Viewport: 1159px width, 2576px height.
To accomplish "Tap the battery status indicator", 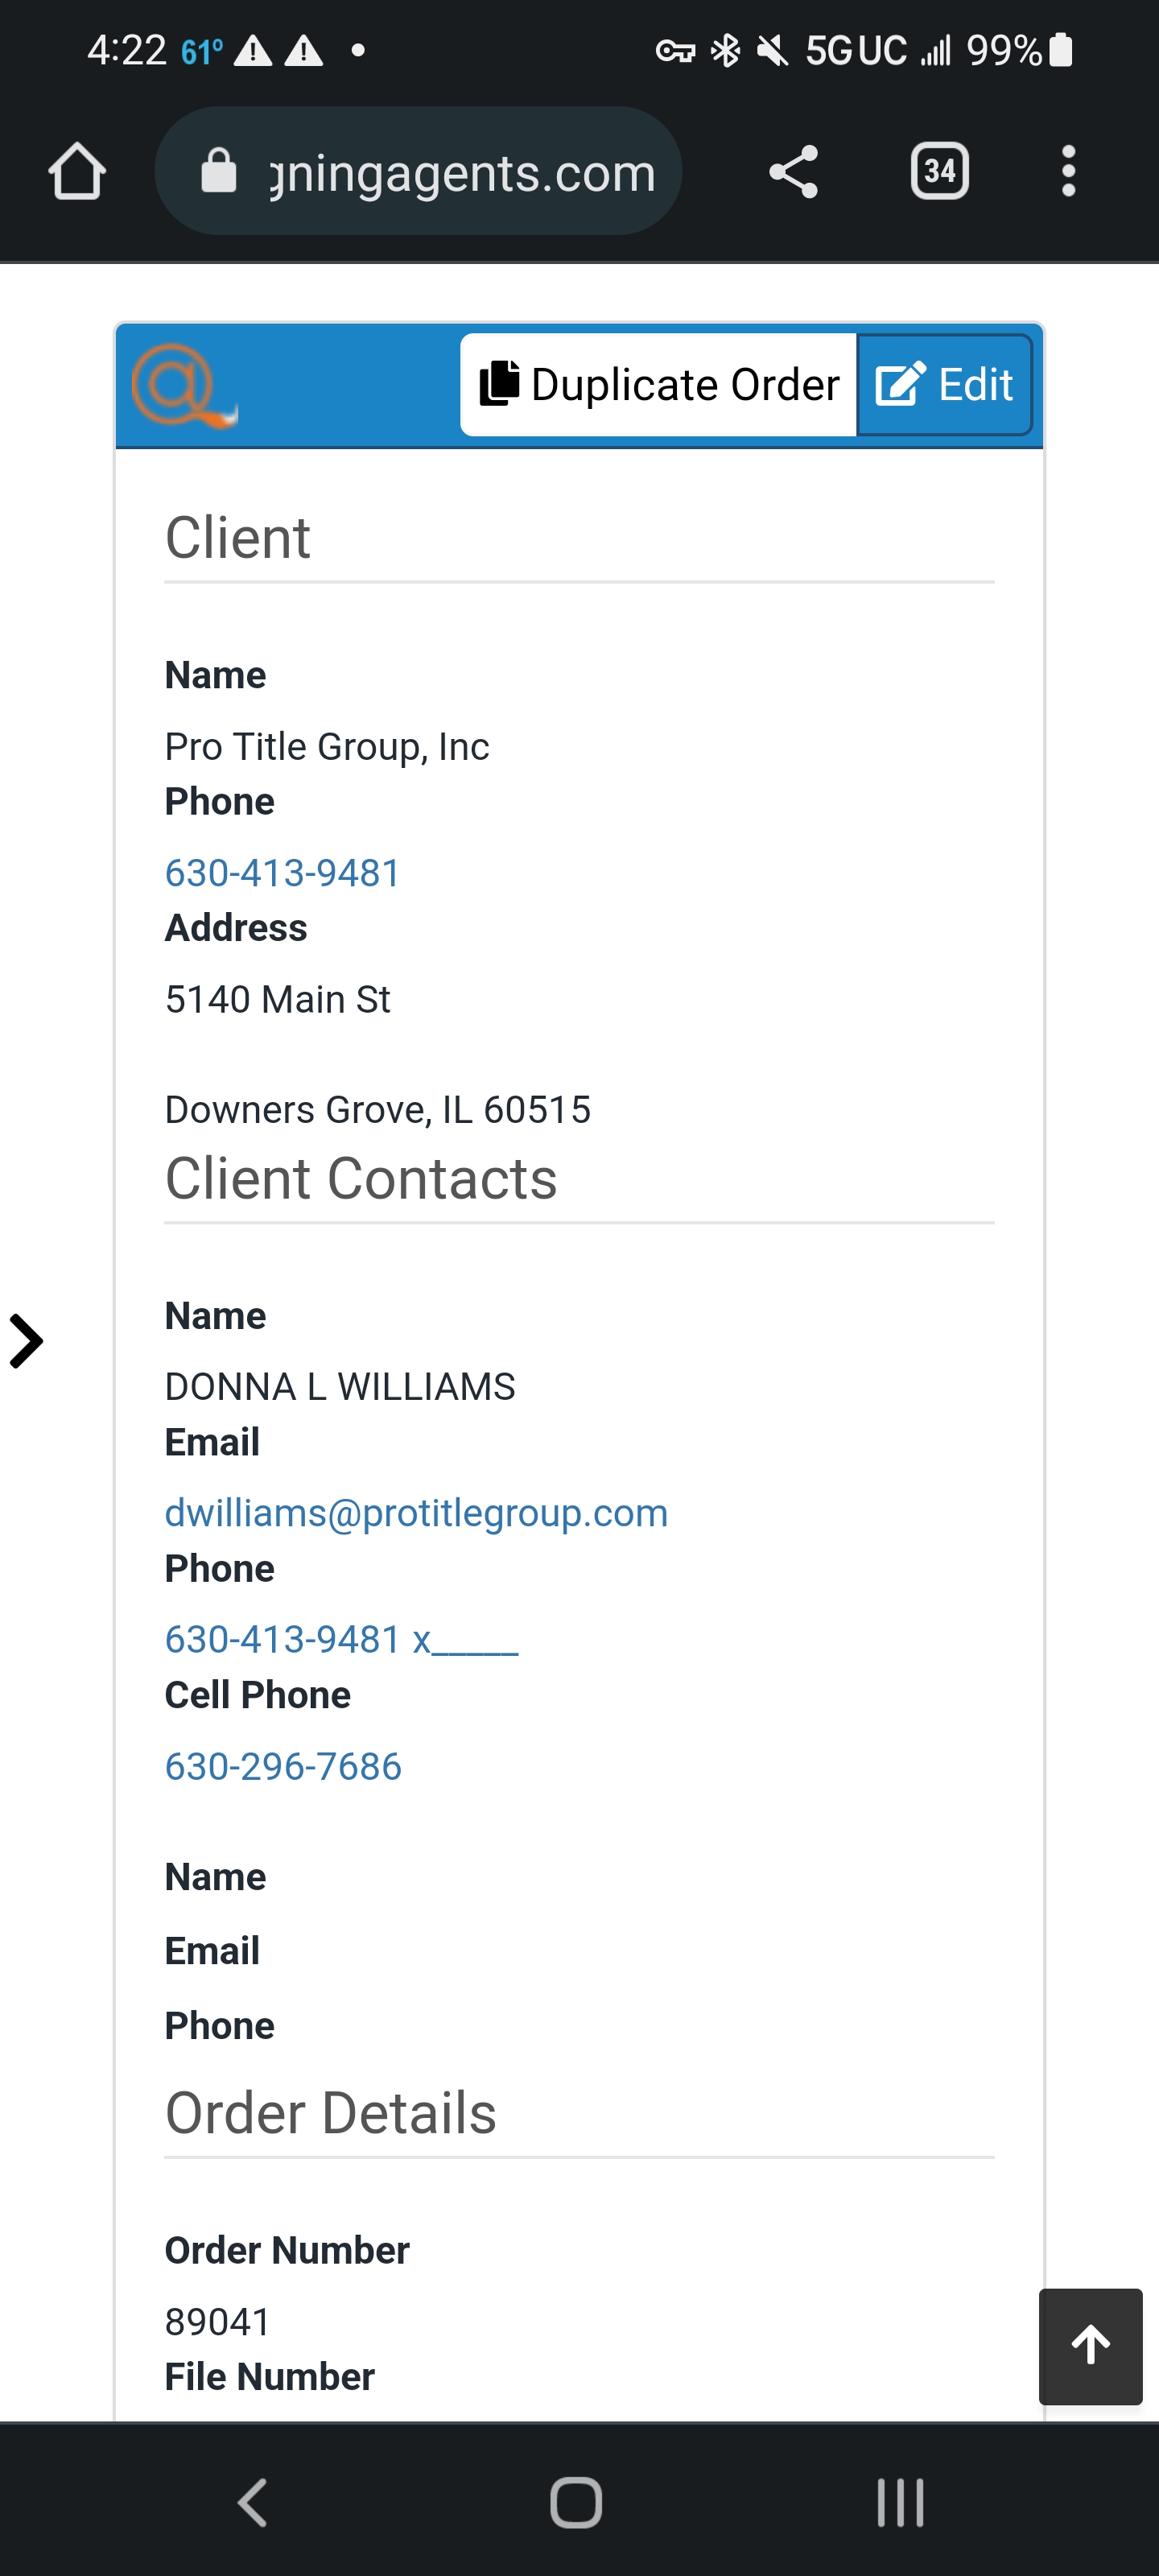I will click(x=1061, y=50).
